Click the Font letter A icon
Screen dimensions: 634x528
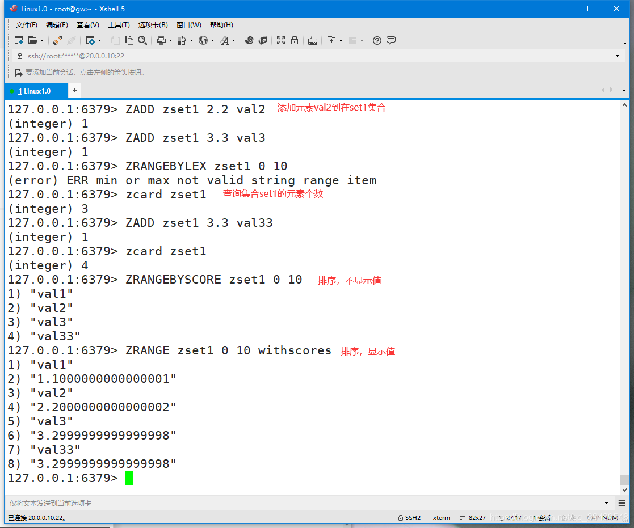click(x=224, y=40)
